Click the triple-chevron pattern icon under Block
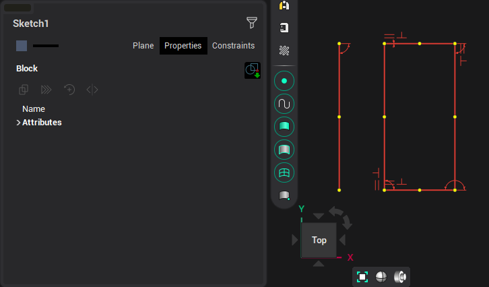Viewport: 489px width, 287px height. pos(46,89)
